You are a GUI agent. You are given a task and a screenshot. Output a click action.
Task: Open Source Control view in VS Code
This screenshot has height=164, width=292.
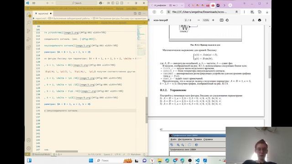tap(29, 31)
